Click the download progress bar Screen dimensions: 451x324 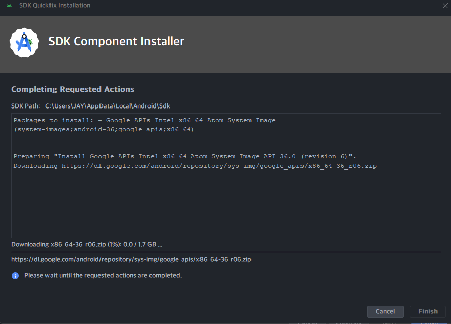tap(226, 252)
